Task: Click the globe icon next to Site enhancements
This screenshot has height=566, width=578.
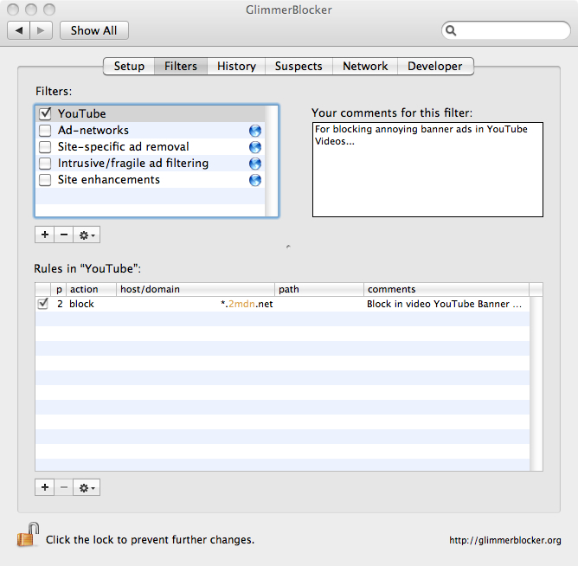Action: tap(255, 180)
